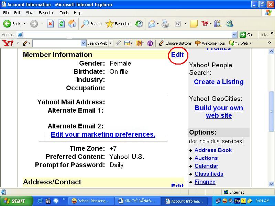This screenshot has width=275, height=206.
Task: Open the File menu
Action: (6, 13)
